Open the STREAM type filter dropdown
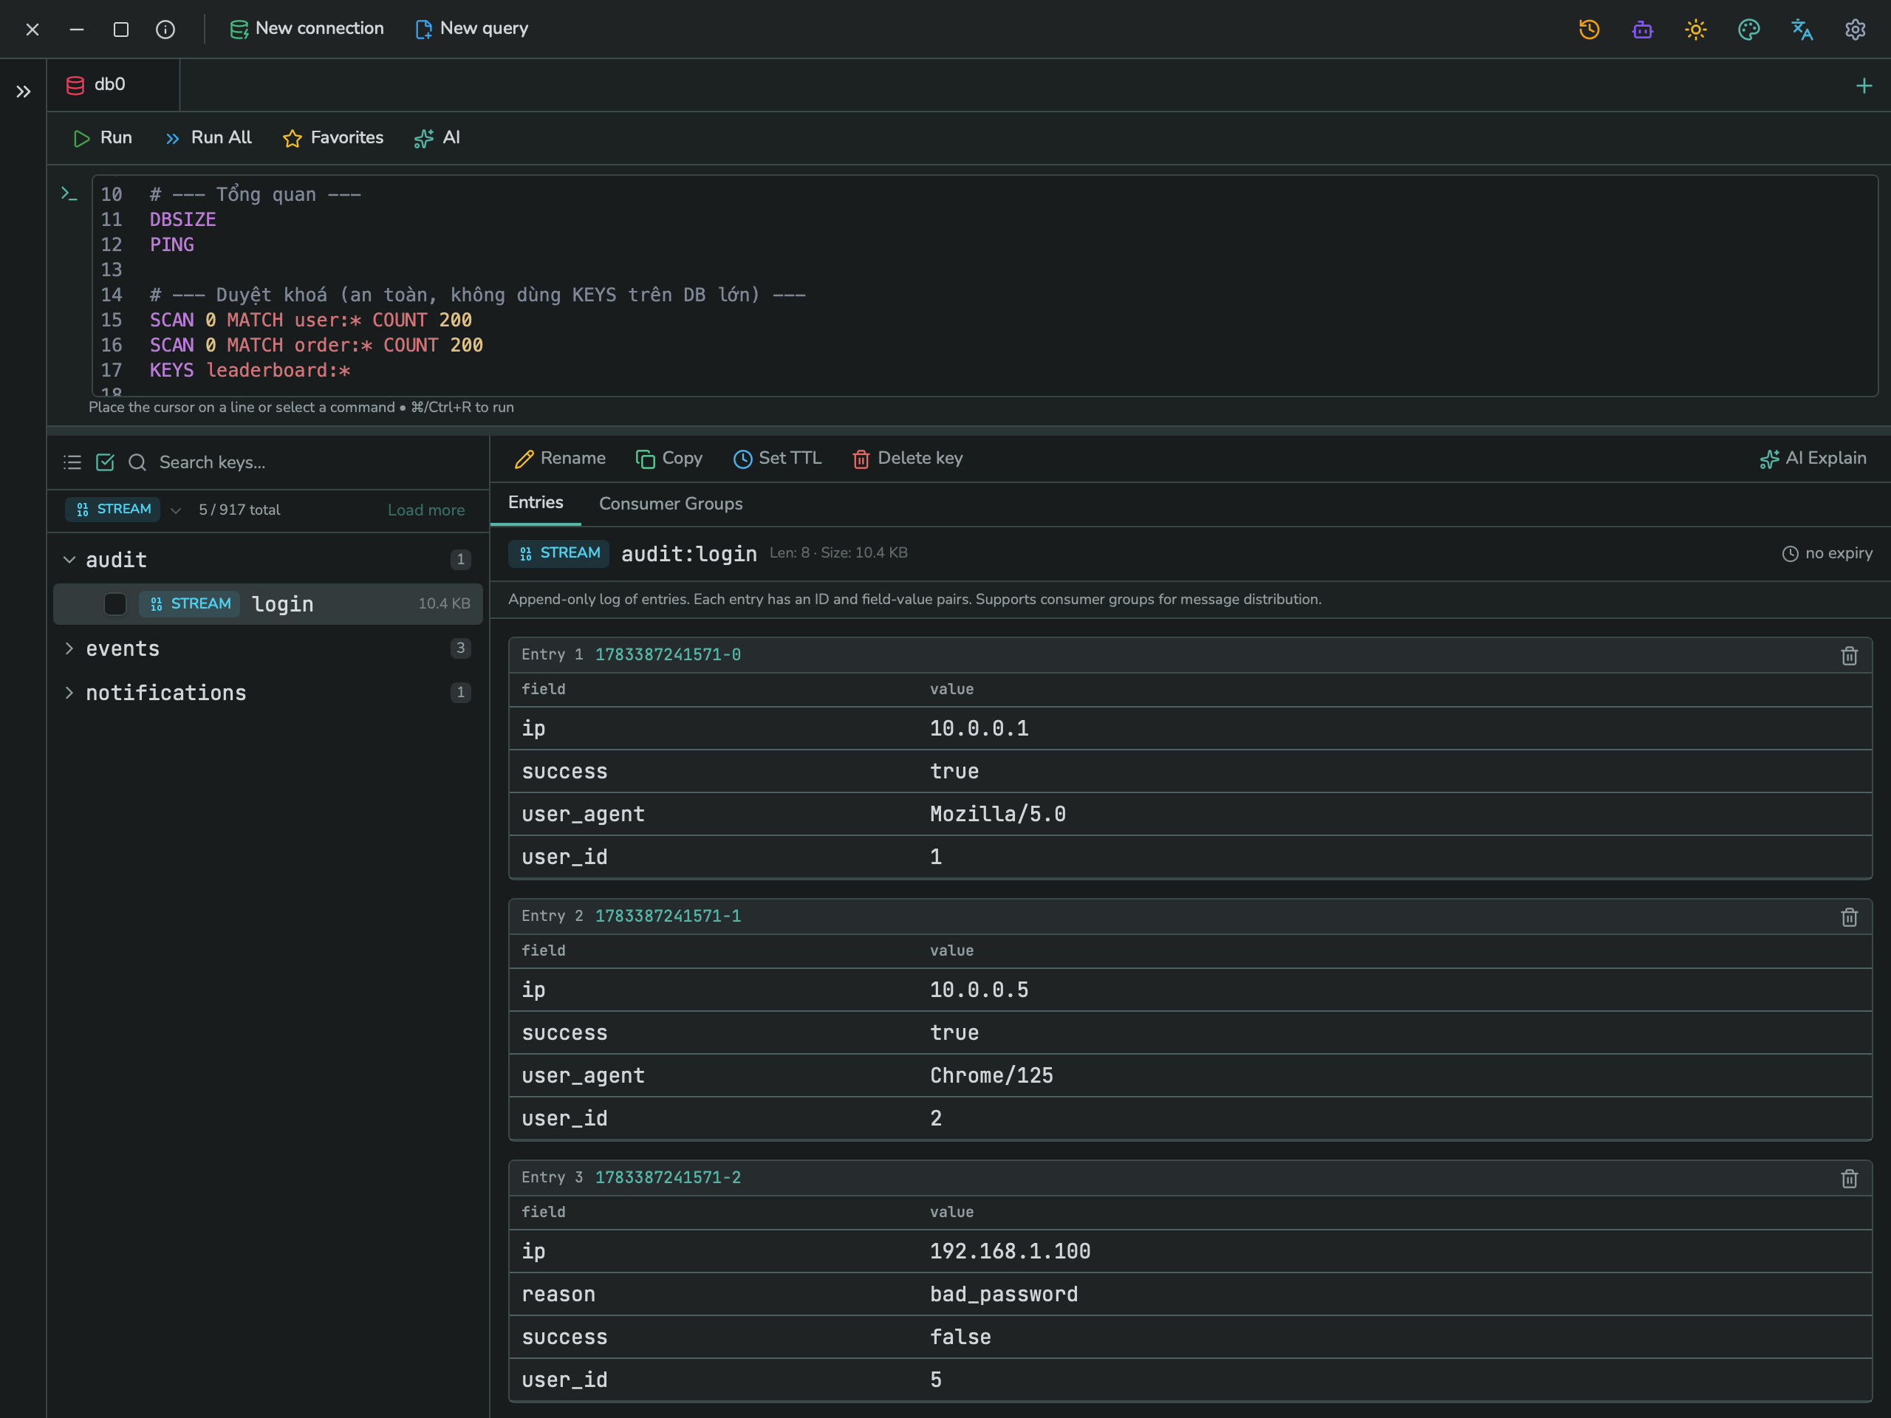 point(124,510)
